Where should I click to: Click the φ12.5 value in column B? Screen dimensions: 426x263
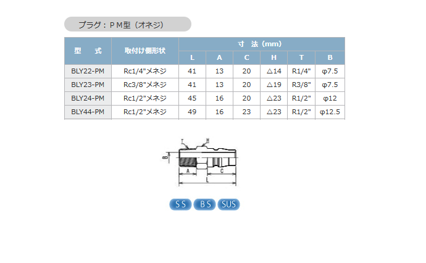pyautogui.click(x=330, y=112)
